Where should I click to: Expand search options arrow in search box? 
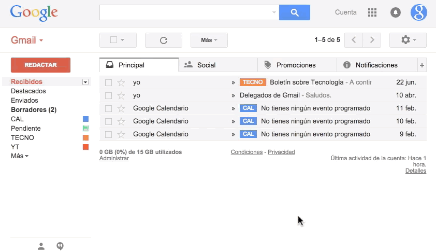point(274,12)
